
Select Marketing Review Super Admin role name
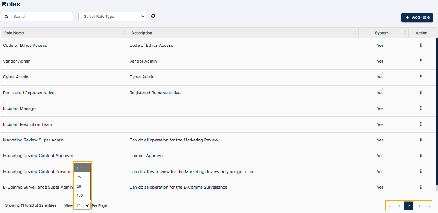coord(33,140)
